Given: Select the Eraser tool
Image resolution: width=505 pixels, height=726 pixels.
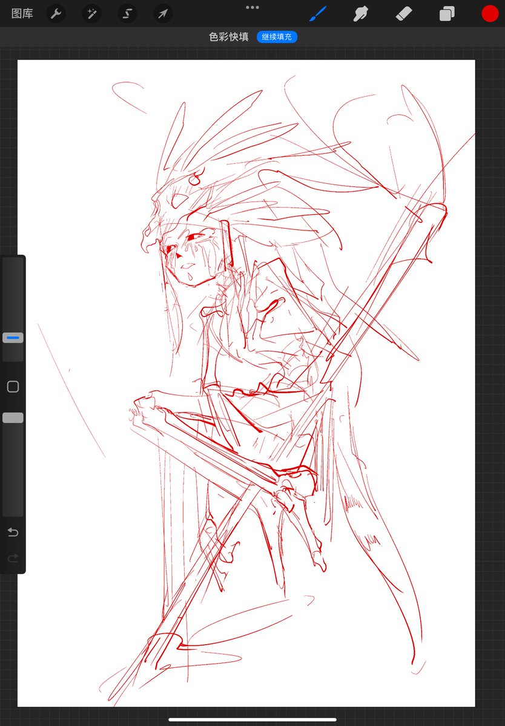Looking at the screenshot, I should coord(404,13).
